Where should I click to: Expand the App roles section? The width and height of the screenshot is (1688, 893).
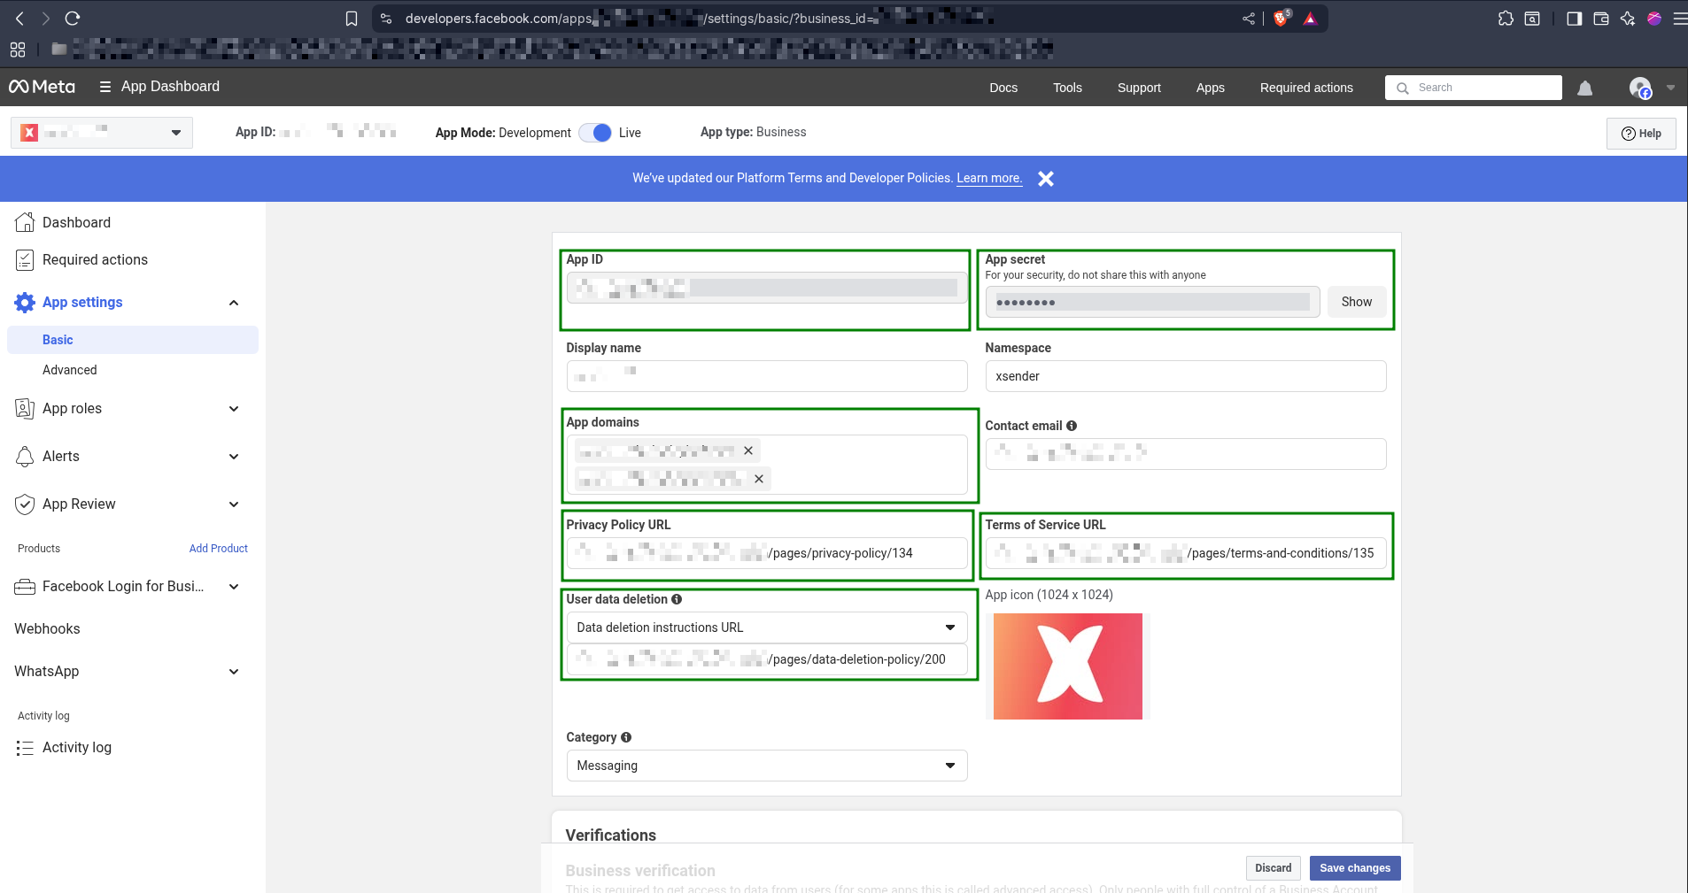[x=234, y=409]
